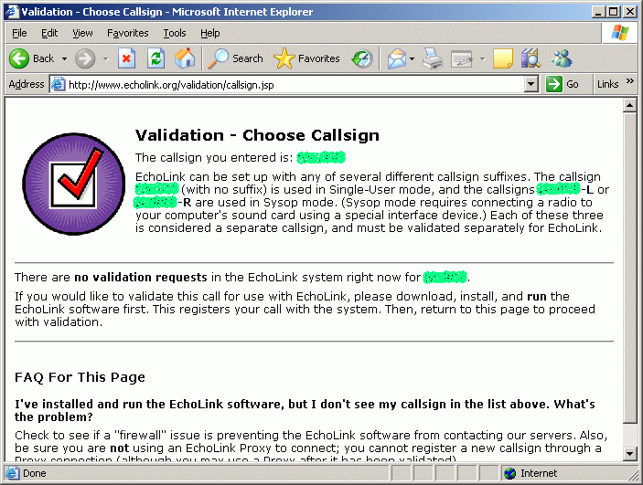Click the Edit page toolbar icon
643x485 pixels.
click(x=462, y=58)
